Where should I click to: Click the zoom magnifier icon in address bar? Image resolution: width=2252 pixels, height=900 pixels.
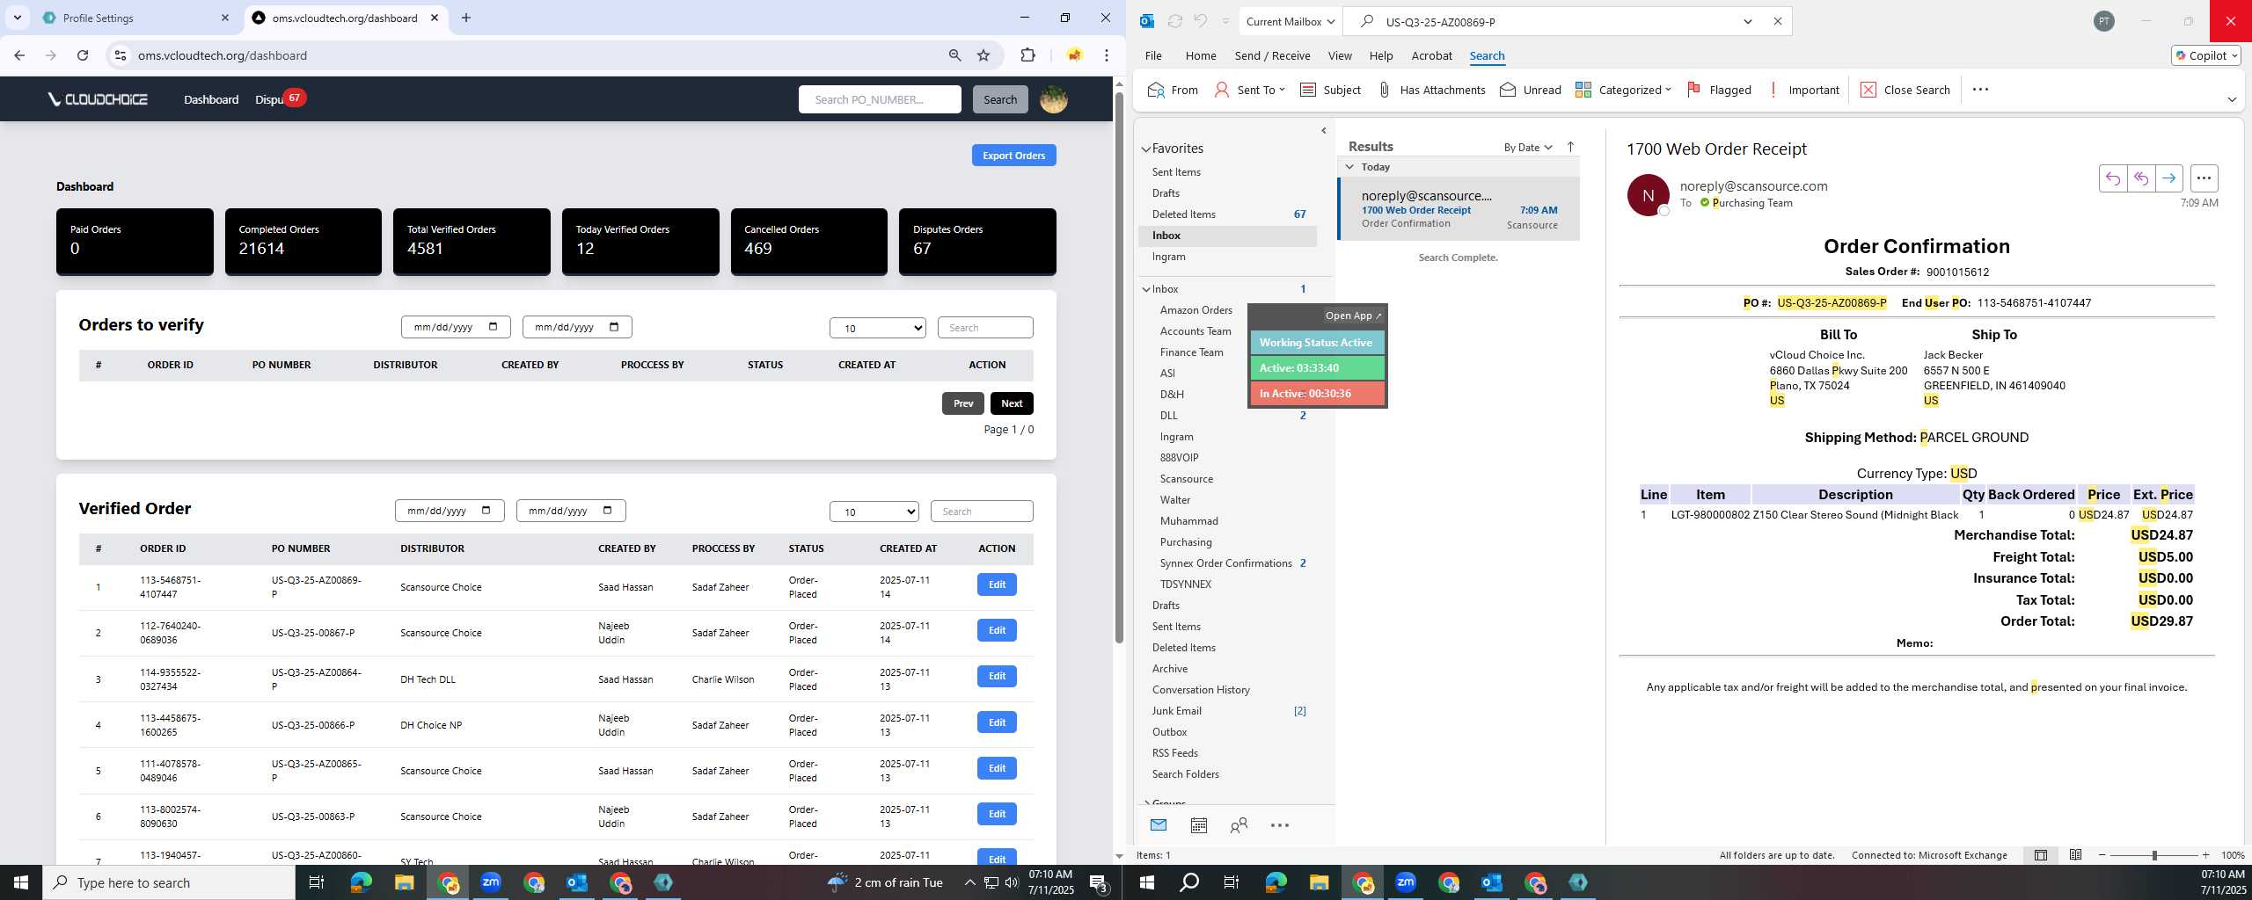tap(954, 55)
